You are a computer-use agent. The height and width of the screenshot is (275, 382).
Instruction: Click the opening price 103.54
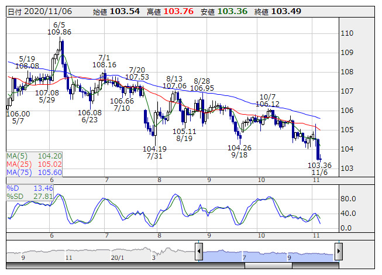tap(125, 12)
